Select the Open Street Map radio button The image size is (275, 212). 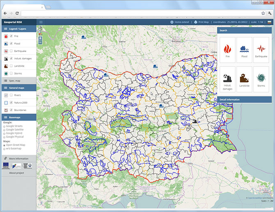pos(4,145)
